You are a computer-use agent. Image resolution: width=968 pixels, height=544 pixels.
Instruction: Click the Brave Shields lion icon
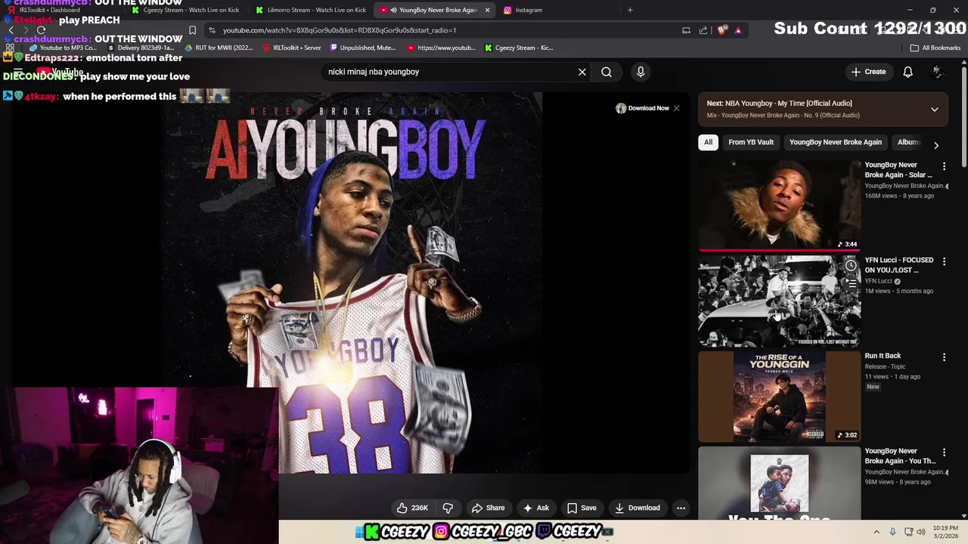click(722, 30)
